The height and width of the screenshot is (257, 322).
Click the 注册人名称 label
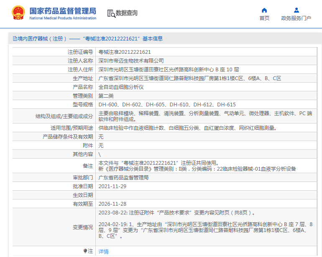point(80,60)
